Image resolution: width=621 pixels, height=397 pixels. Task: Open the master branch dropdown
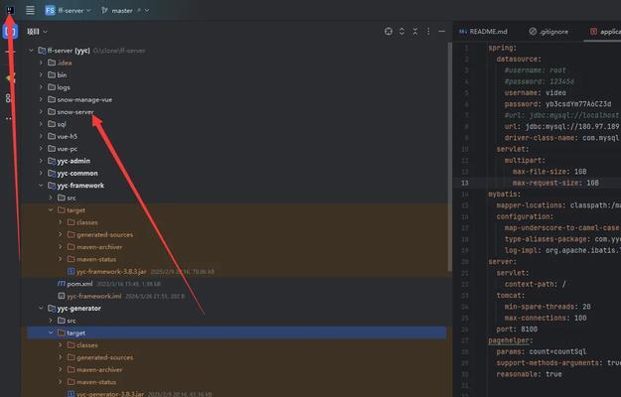122,10
